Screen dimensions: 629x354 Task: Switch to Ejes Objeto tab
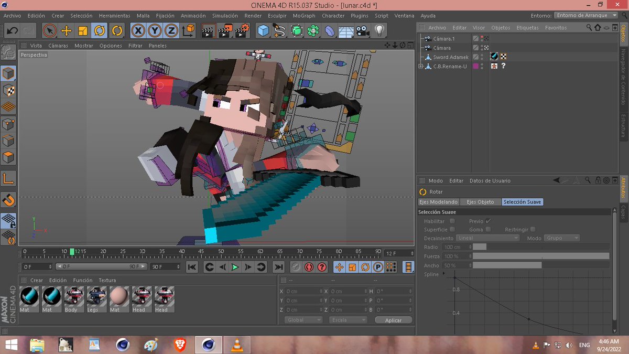click(480, 202)
